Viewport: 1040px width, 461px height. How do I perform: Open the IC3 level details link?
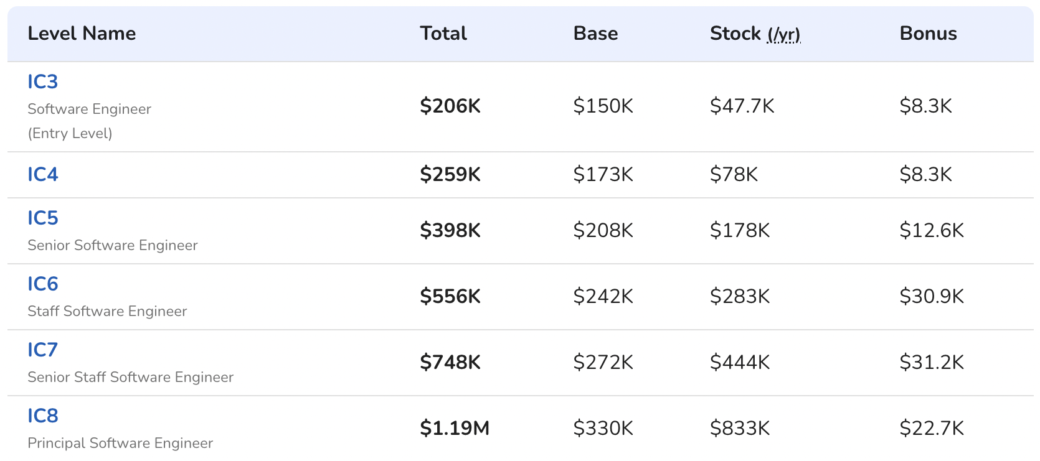coord(42,81)
